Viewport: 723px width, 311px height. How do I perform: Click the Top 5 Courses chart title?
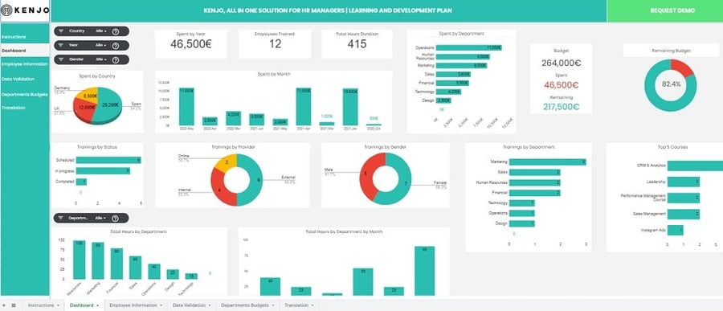pos(673,147)
